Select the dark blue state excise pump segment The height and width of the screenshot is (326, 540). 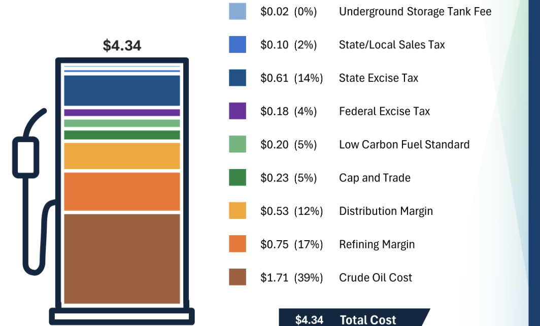(122, 90)
